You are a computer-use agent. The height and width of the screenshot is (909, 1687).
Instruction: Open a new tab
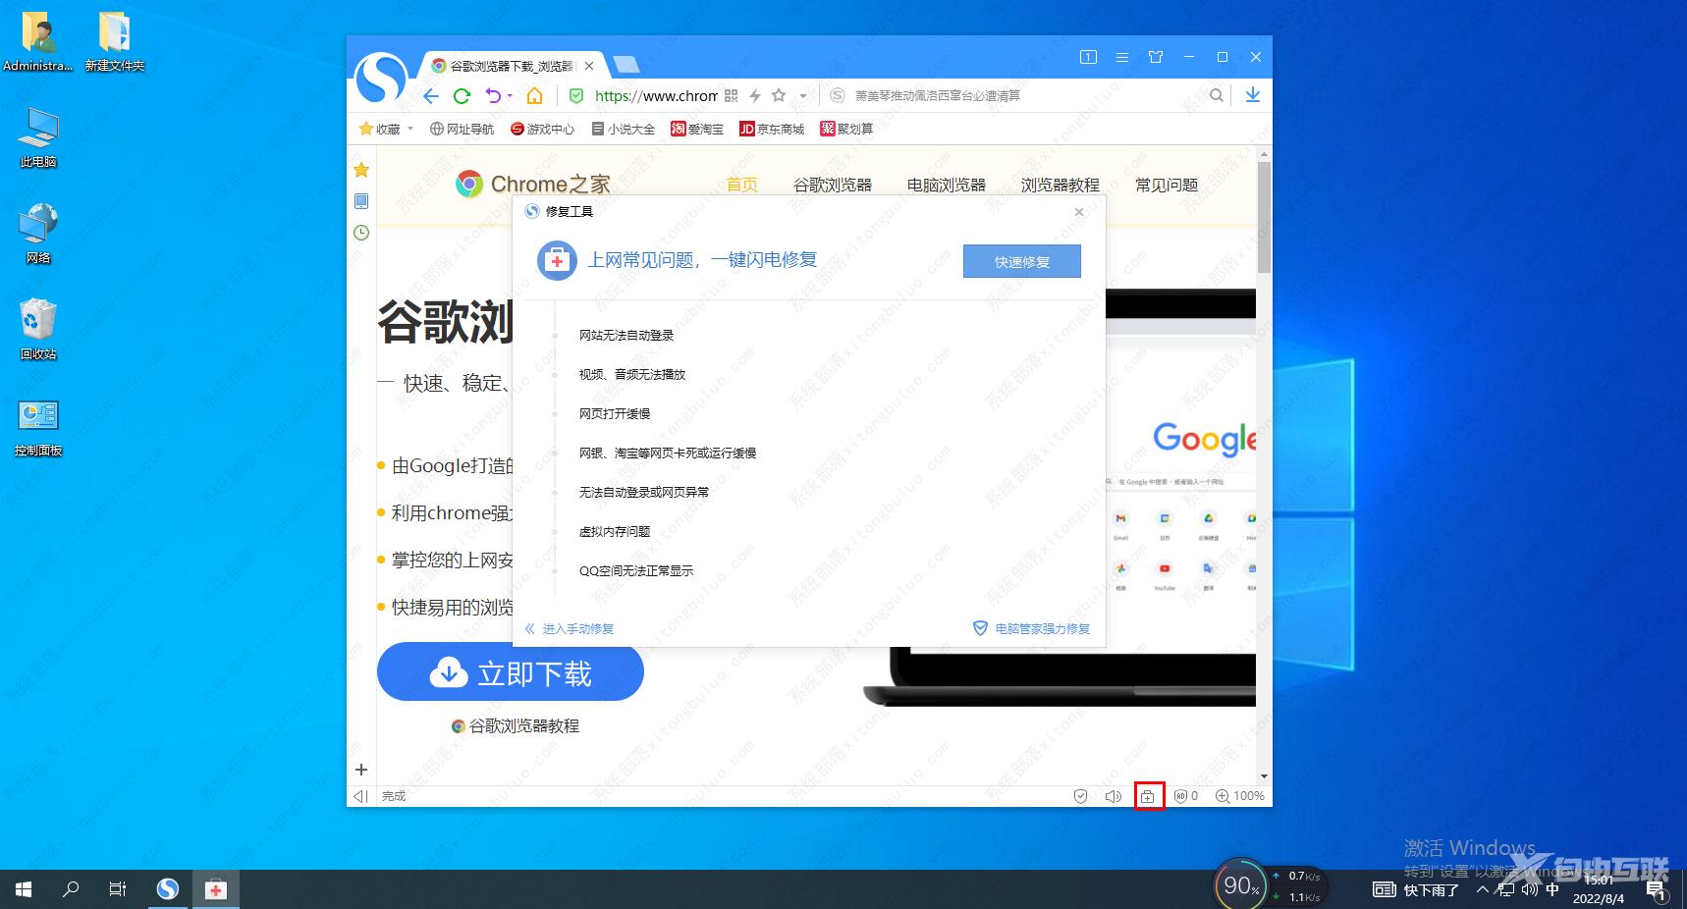point(626,66)
